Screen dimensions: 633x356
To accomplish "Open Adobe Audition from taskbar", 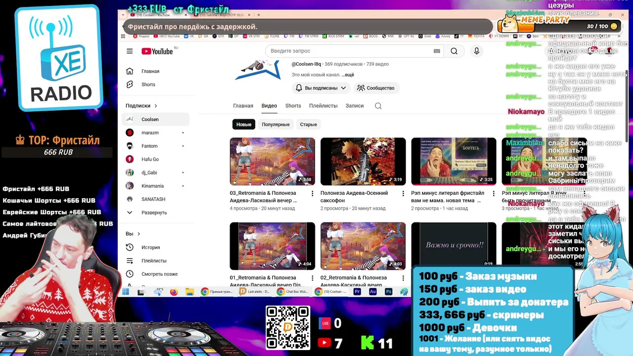I will (373, 292).
